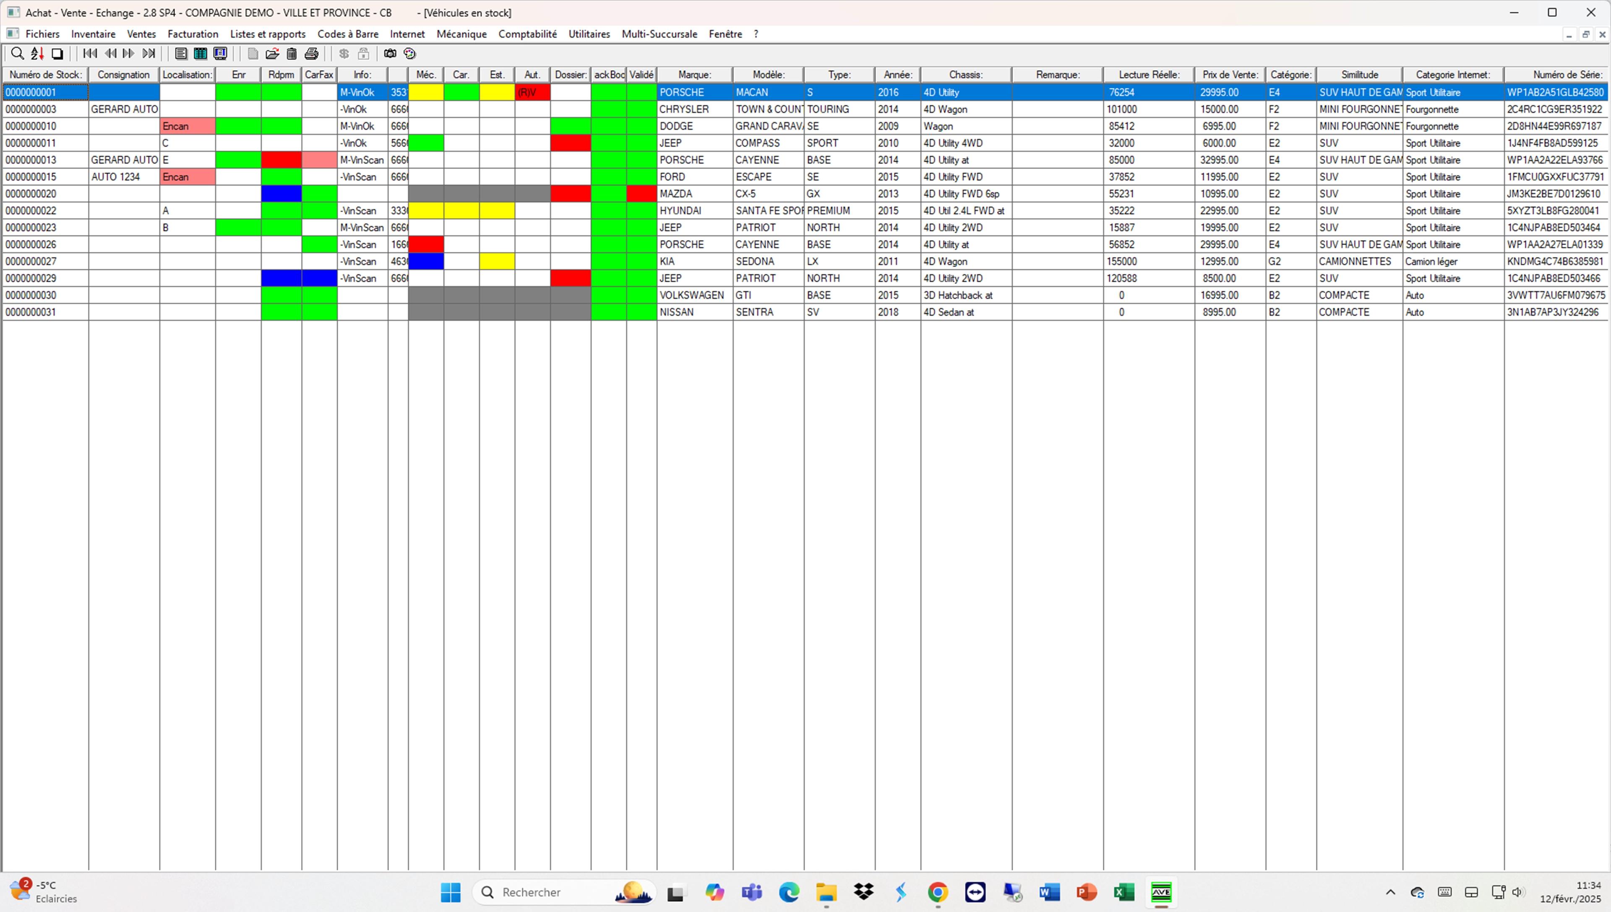Open the Facturation menu
This screenshot has height=912, width=1611.
coord(193,34)
